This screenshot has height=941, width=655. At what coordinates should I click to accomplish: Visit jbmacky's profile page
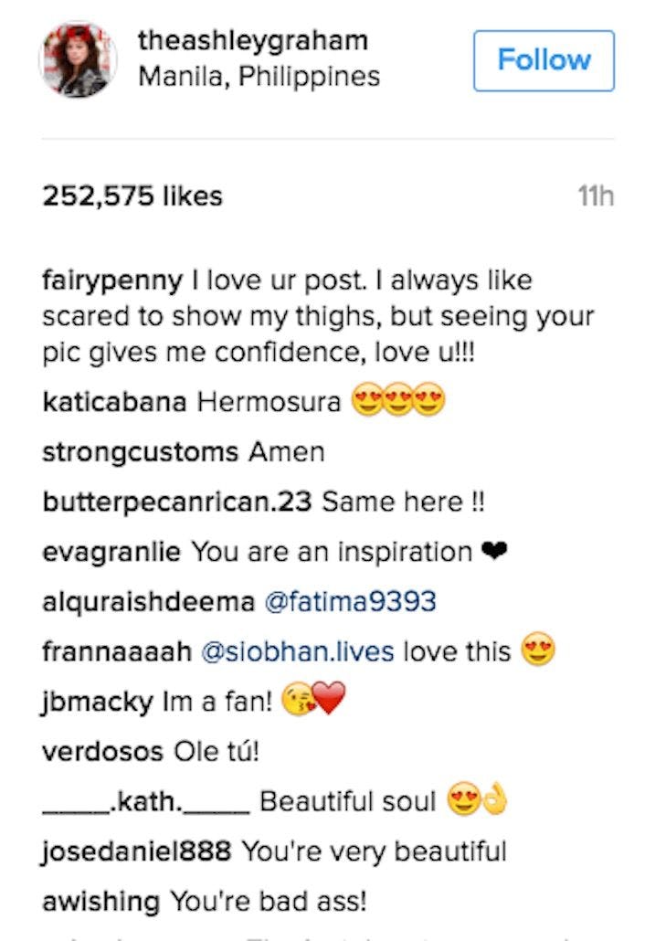97,703
